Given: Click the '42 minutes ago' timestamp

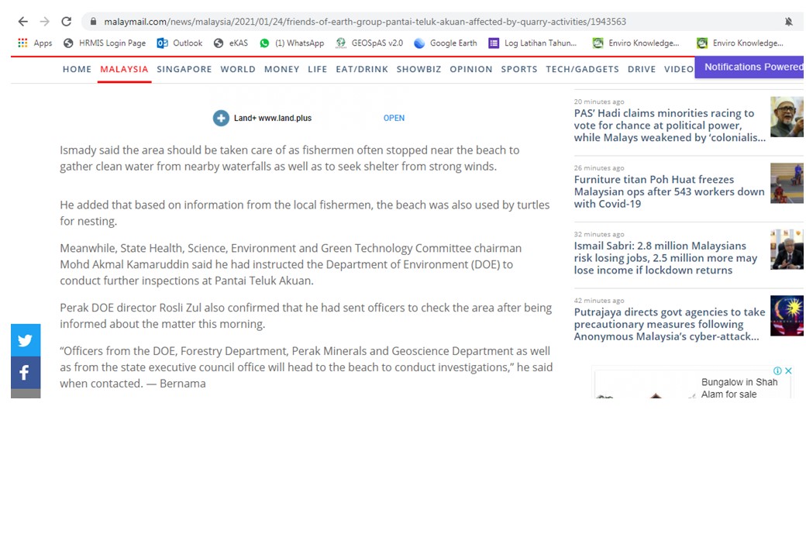Looking at the screenshot, I should tap(599, 301).
